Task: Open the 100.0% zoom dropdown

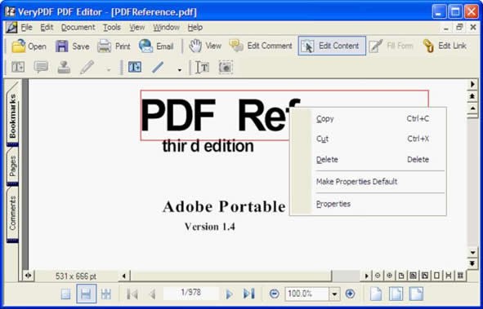Action: [334, 294]
